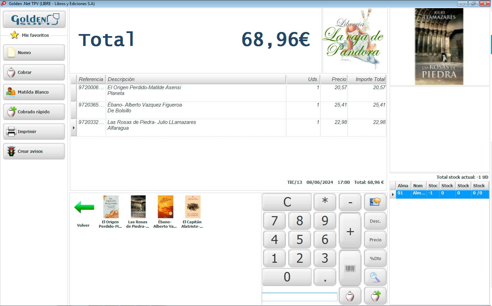This screenshot has height=306, width=492.
Task: Click the Precio keypad button
Action: pos(375,240)
